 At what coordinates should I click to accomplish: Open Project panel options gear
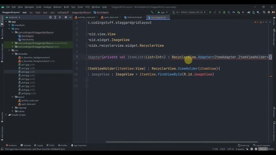tap(66, 17)
